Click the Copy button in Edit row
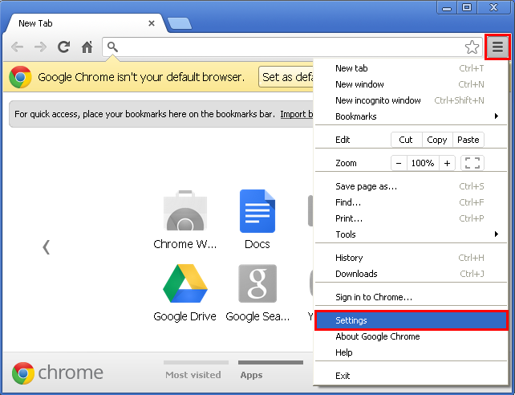The image size is (515, 395). pos(437,140)
